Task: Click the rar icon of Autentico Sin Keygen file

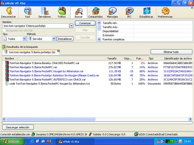Action: [7, 75]
